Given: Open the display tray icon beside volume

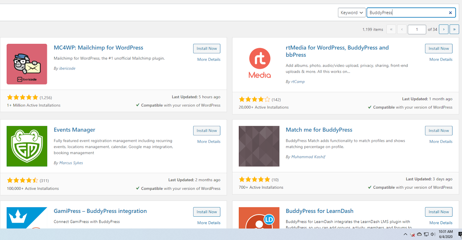Looking at the screenshot, I should (426, 234).
